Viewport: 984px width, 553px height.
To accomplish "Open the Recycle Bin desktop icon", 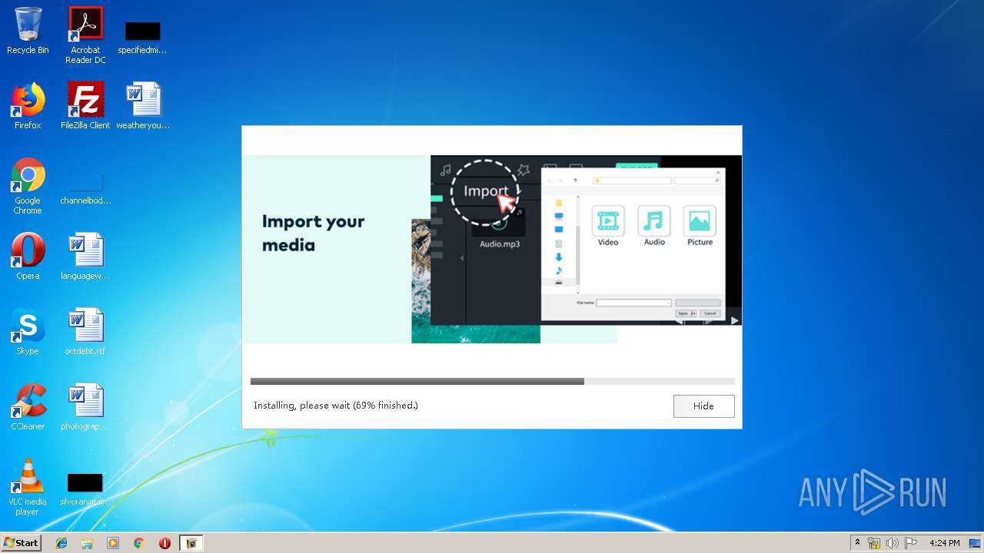I will click(28, 31).
